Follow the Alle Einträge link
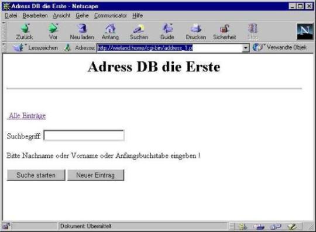 (26, 116)
